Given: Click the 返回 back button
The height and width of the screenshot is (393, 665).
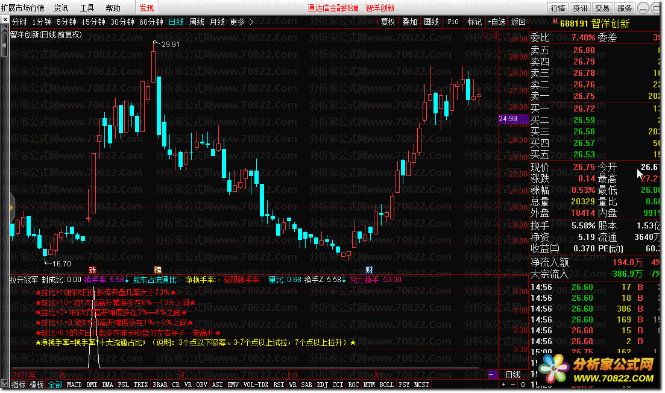Looking at the screenshot, I should pos(518,22).
